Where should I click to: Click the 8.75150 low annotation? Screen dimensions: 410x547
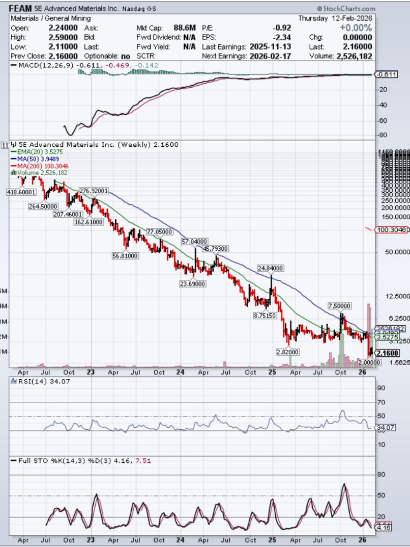(265, 316)
